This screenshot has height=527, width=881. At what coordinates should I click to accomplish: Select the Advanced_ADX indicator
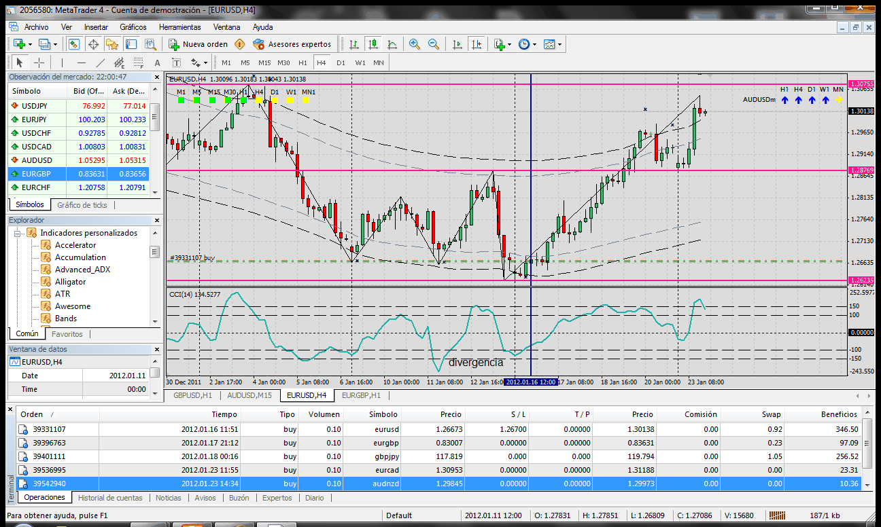pos(82,270)
